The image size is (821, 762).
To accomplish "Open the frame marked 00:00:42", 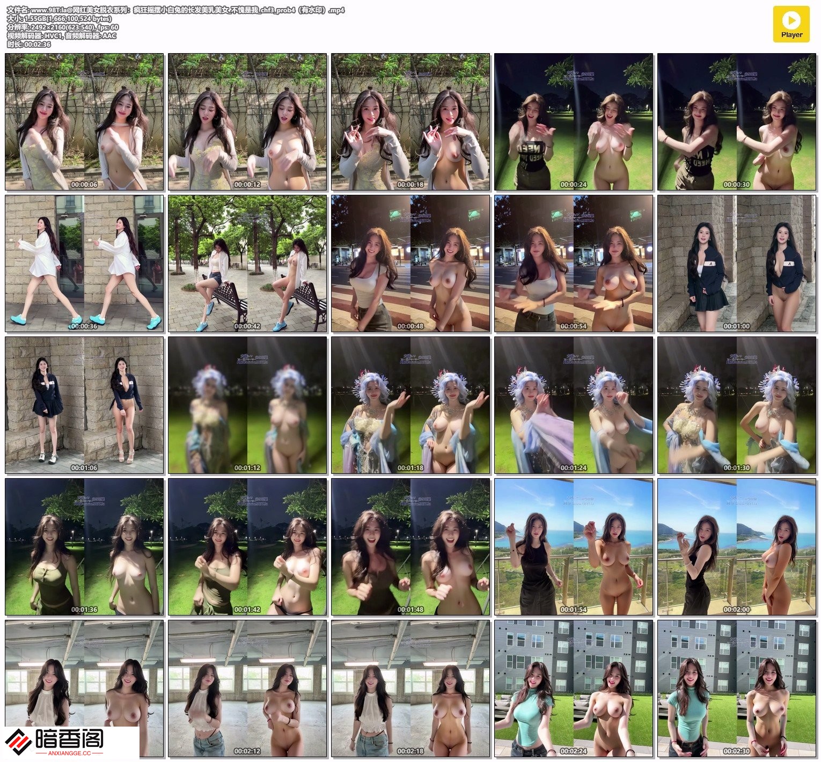I will (247, 263).
